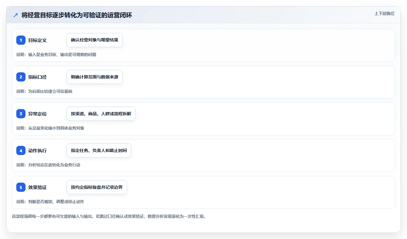The image size is (407, 239).
Task: Click the 上下游路径 label in the header
Action: tap(384, 13)
